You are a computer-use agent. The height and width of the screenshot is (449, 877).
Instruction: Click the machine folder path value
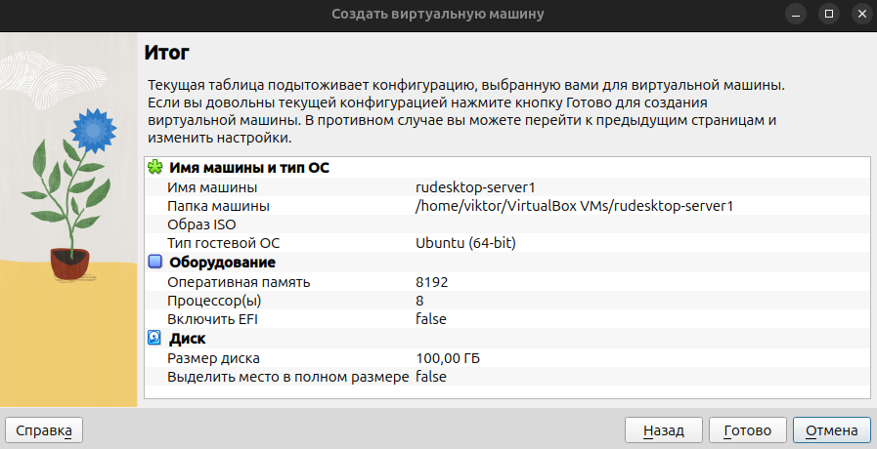(574, 206)
